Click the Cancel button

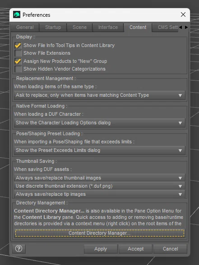[x=170, y=249]
